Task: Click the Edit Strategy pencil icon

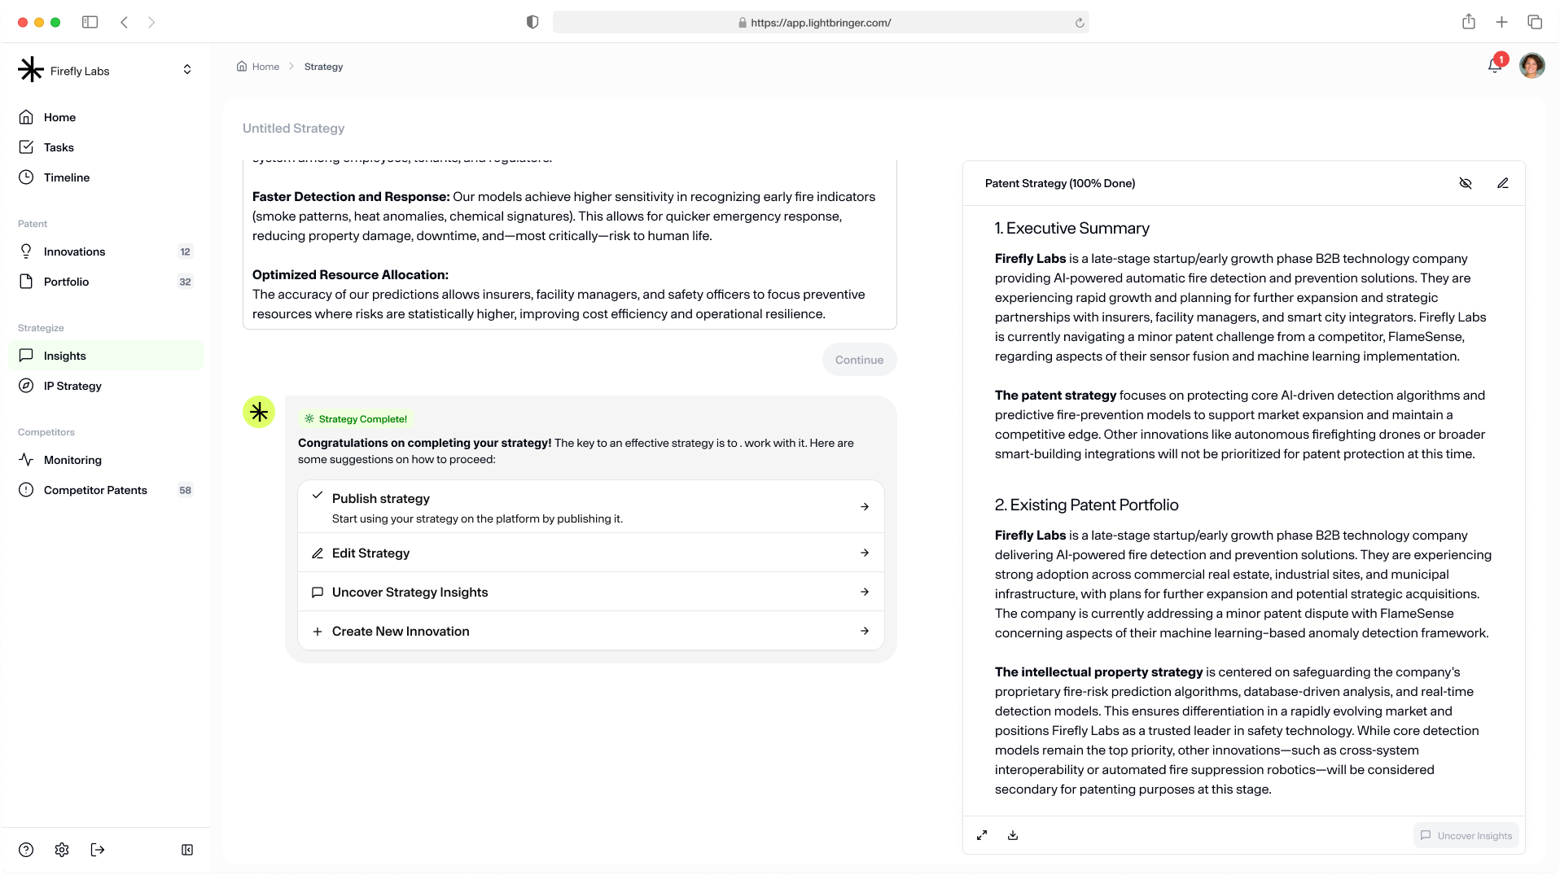Action: (x=318, y=553)
